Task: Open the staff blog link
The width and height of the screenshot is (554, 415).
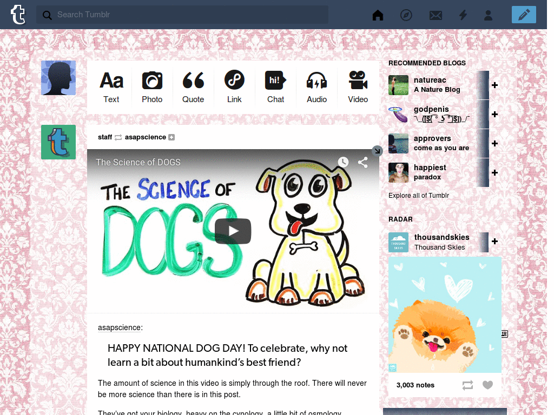Action: 105,137
